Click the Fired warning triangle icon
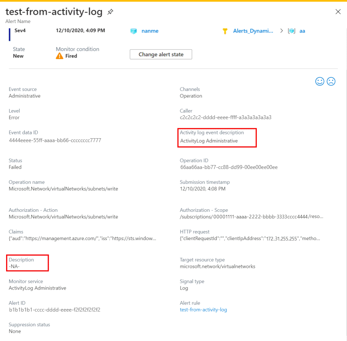 pos(59,56)
